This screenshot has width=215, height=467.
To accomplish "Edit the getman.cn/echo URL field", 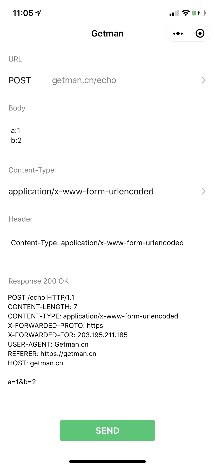I will tap(84, 80).
